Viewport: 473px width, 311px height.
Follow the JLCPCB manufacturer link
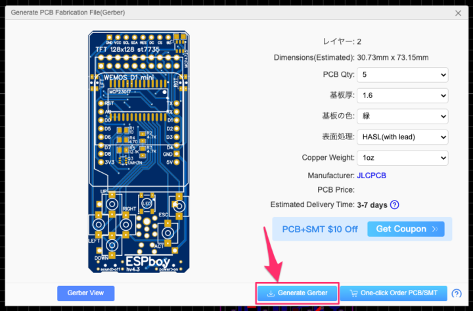coord(372,176)
